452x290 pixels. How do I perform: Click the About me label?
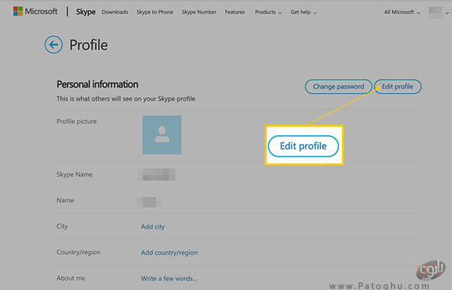[71, 278]
